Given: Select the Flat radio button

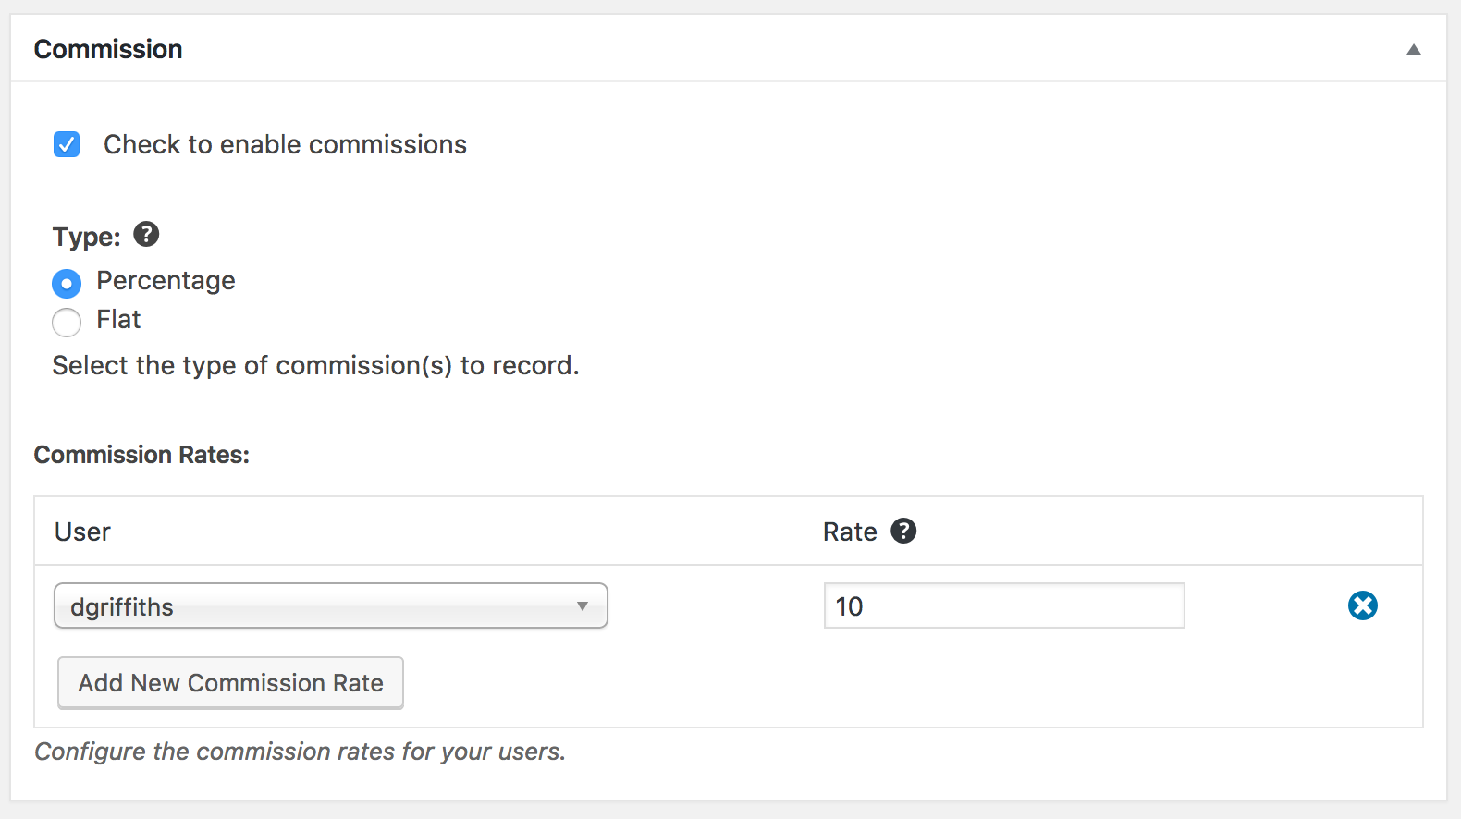Looking at the screenshot, I should pyautogui.click(x=67, y=322).
